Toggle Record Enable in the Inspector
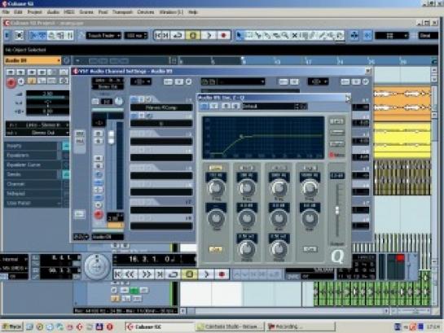 (11, 82)
